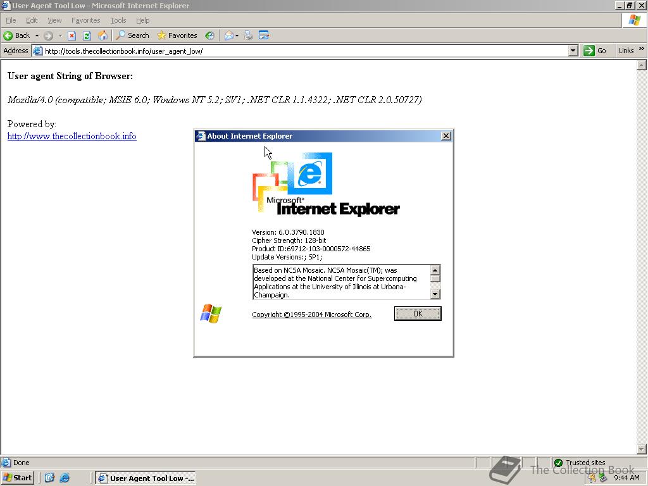The height and width of the screenshot is (486, 648).
Task: Click the user agent string text
Action: coord(215,99)
